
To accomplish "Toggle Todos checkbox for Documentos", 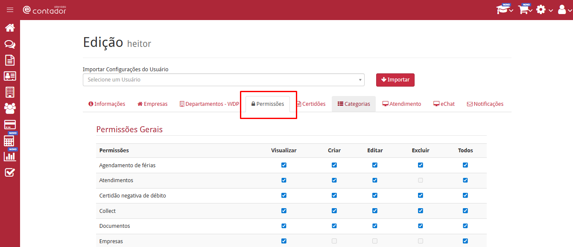I will coord(465,226).
